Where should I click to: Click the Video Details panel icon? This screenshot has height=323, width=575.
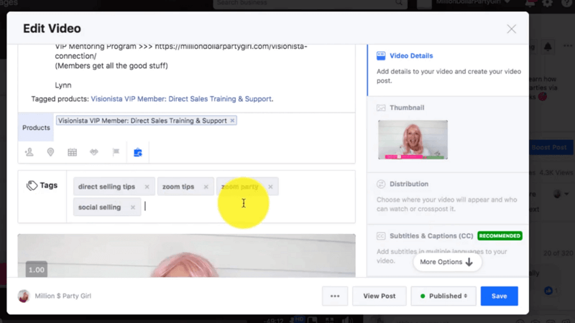pos(381,56)
